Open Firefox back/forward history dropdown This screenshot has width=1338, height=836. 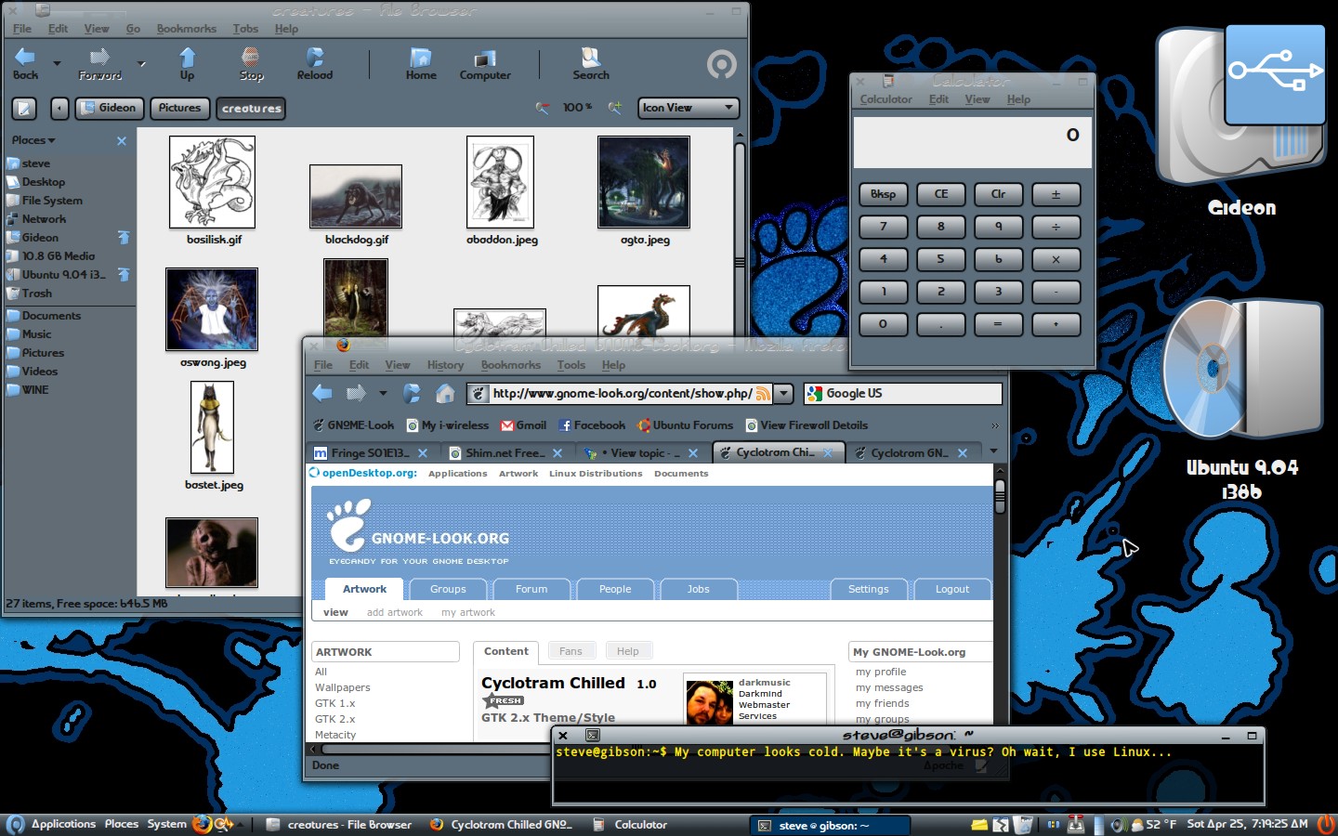pyautogui.click(x=383, y=394)
